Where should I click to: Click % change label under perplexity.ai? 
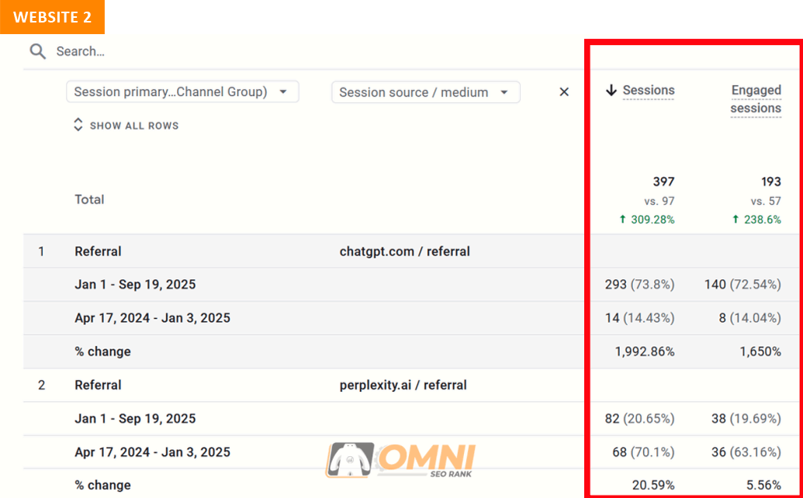(x=102, y=485)
